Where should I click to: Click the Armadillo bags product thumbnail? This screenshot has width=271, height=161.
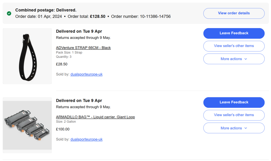click(27, 125)
